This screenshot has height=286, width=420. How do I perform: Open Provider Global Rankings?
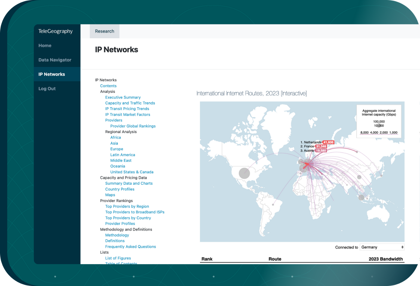pos(133,126)
